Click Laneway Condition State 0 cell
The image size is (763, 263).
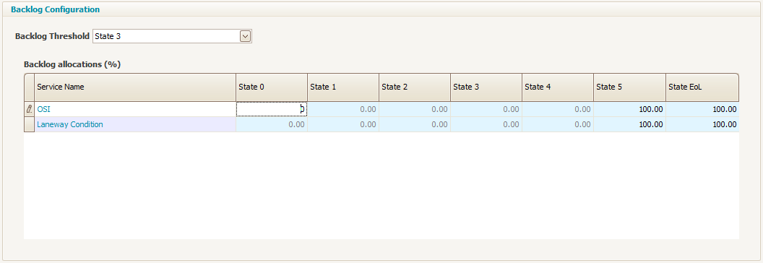[x=272, y=124]
